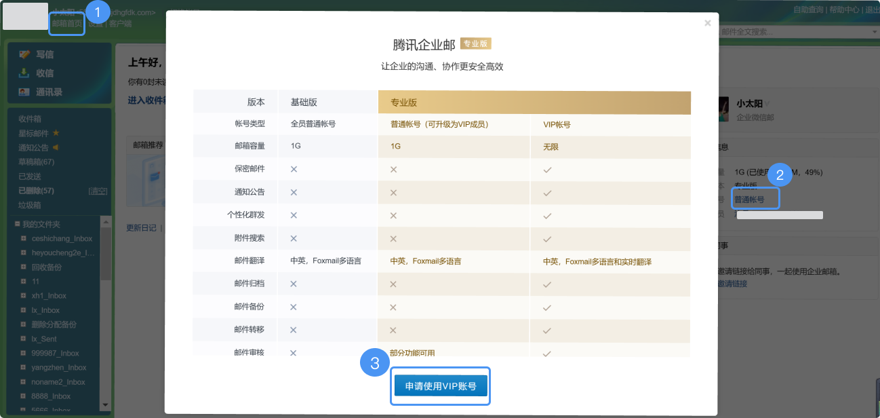Expand the ceshichang_Inbox folder

[24, 239]
